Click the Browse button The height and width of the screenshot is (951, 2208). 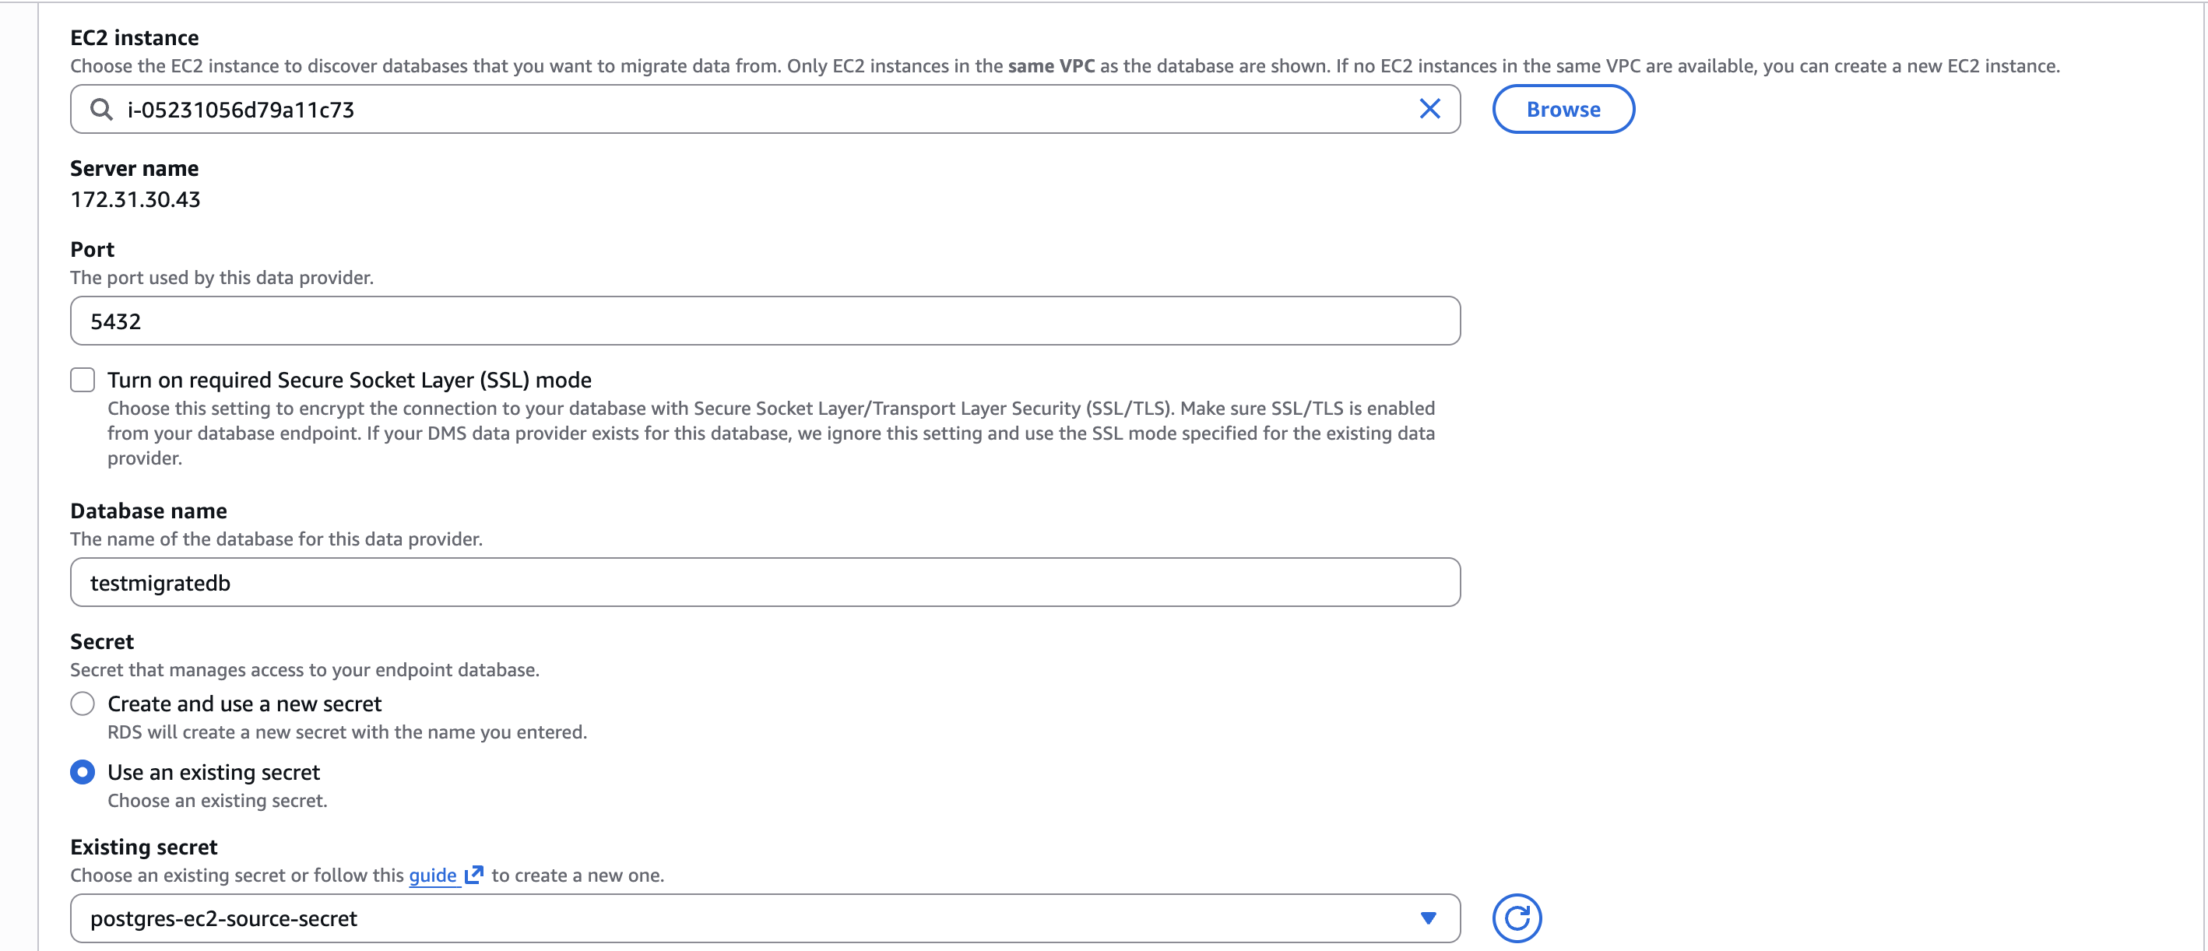(x=1563, y=109)
